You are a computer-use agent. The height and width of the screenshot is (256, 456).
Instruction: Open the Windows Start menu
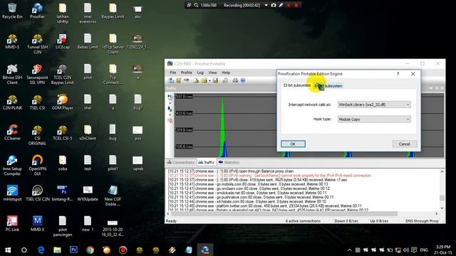point(8,250)
